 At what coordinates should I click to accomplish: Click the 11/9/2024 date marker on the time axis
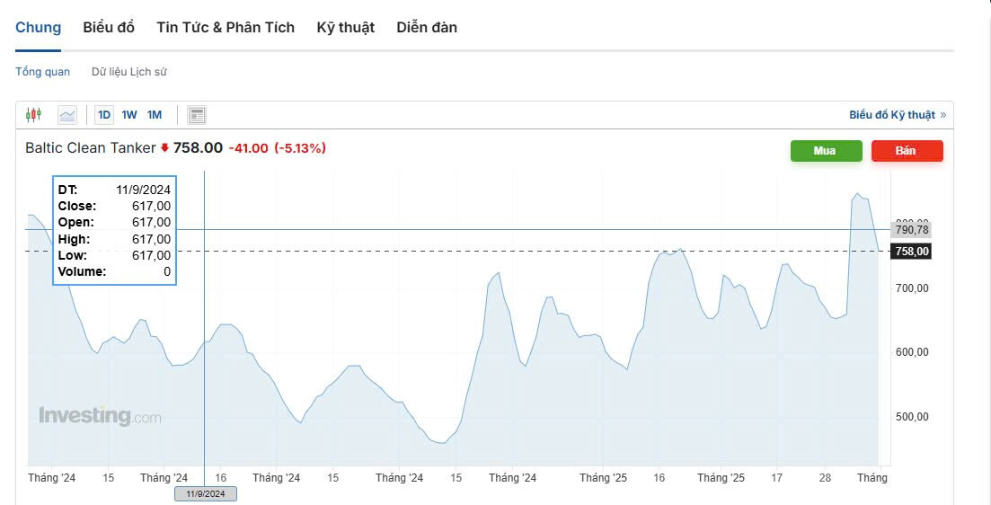(x=205, y=493)
